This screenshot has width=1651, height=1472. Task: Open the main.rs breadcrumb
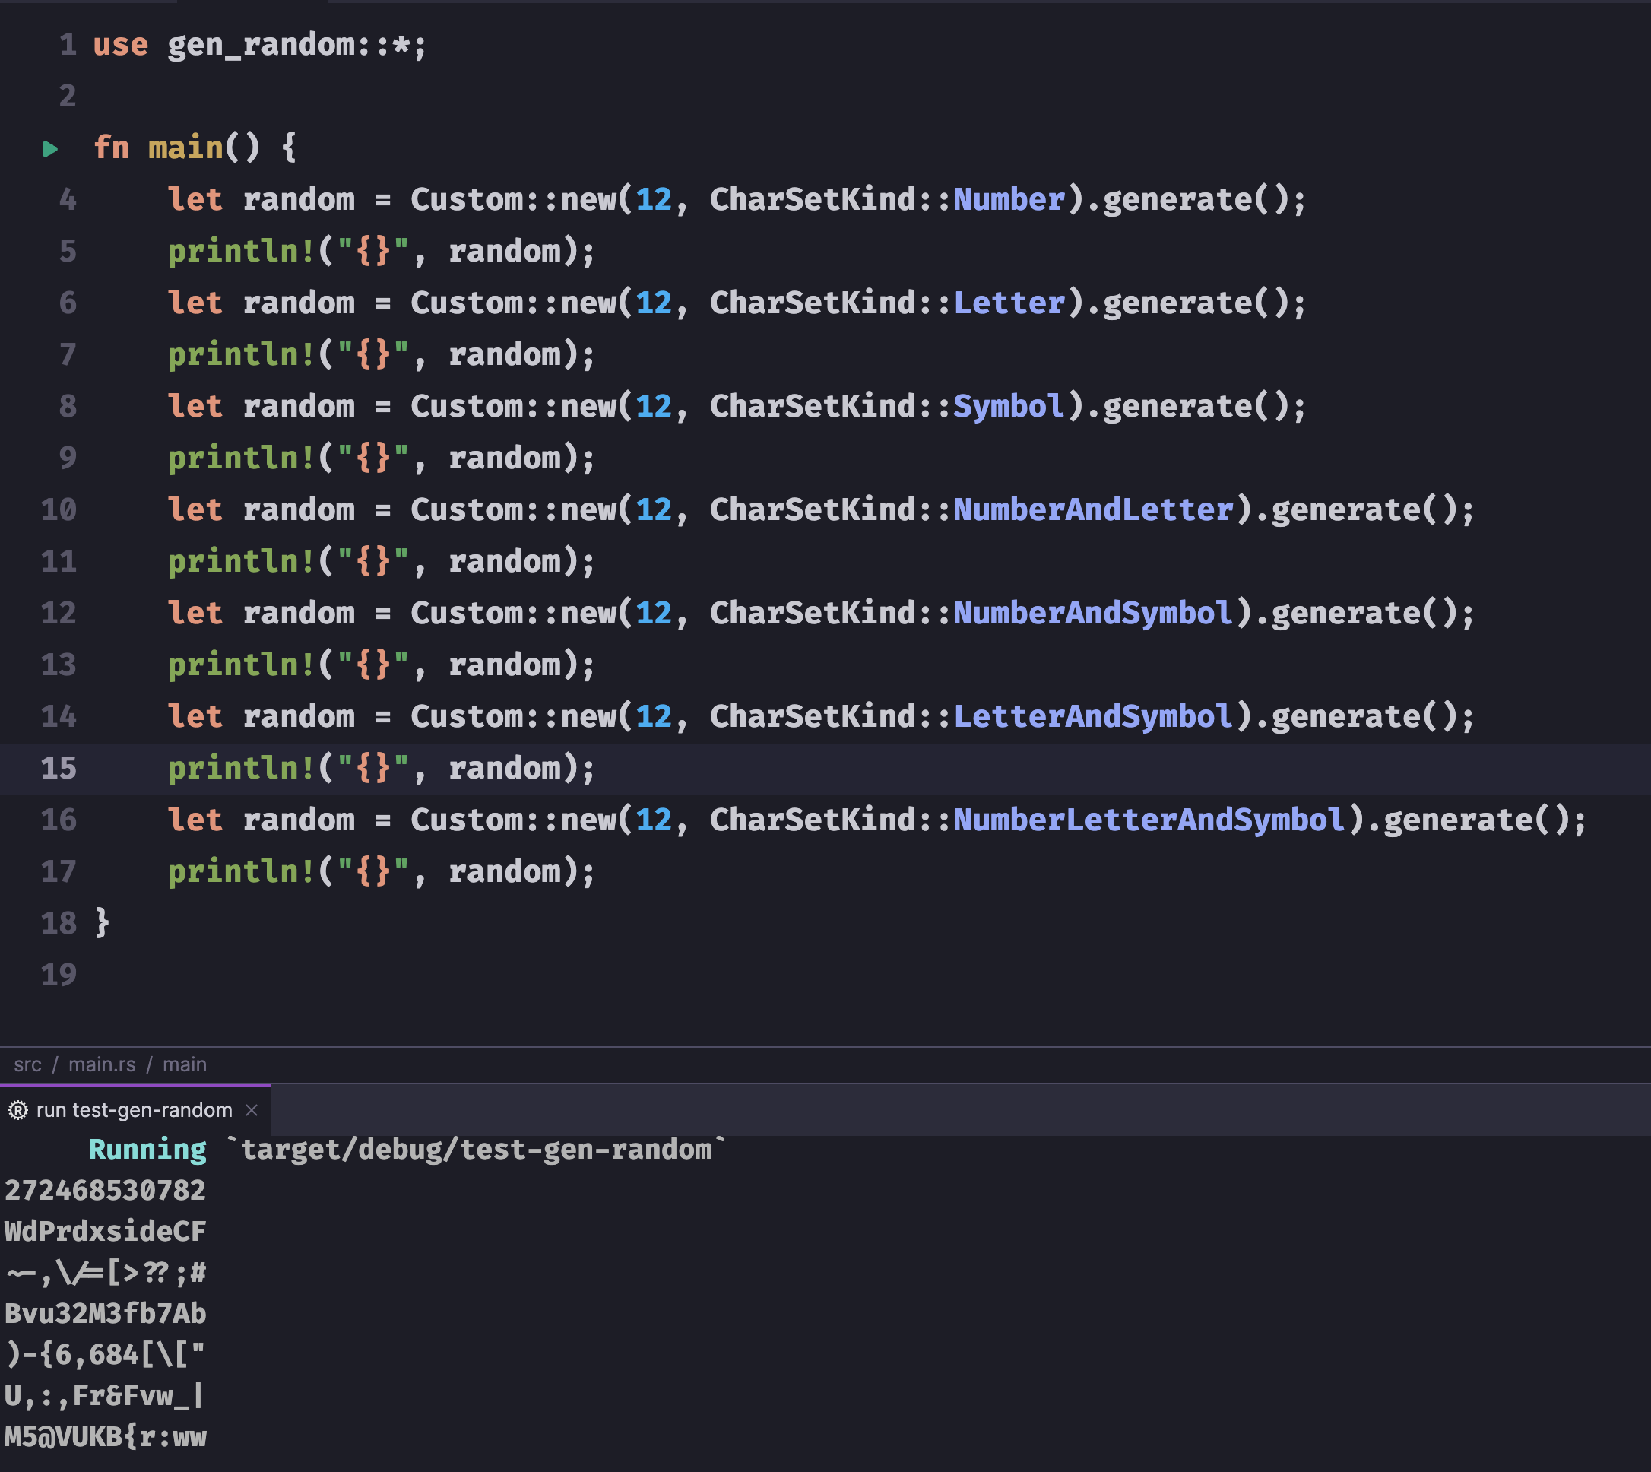(x=102, y=1064)
